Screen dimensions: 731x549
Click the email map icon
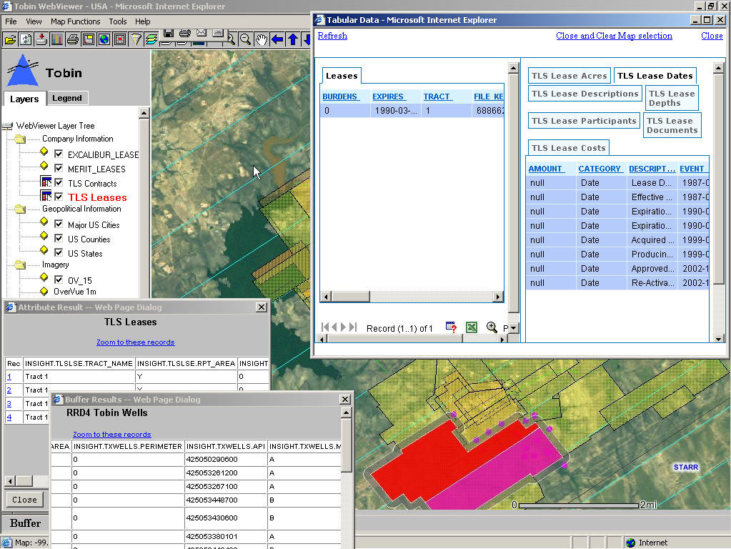201,34
